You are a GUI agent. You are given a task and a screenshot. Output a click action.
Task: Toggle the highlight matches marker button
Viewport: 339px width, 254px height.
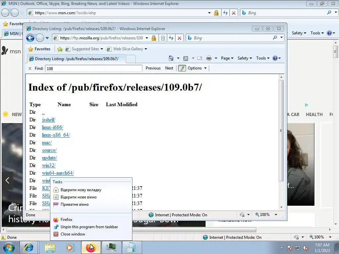(182, 68)
